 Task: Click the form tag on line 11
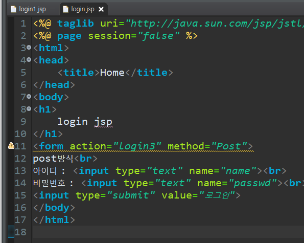pyautogui.click(x=51, y=146)
